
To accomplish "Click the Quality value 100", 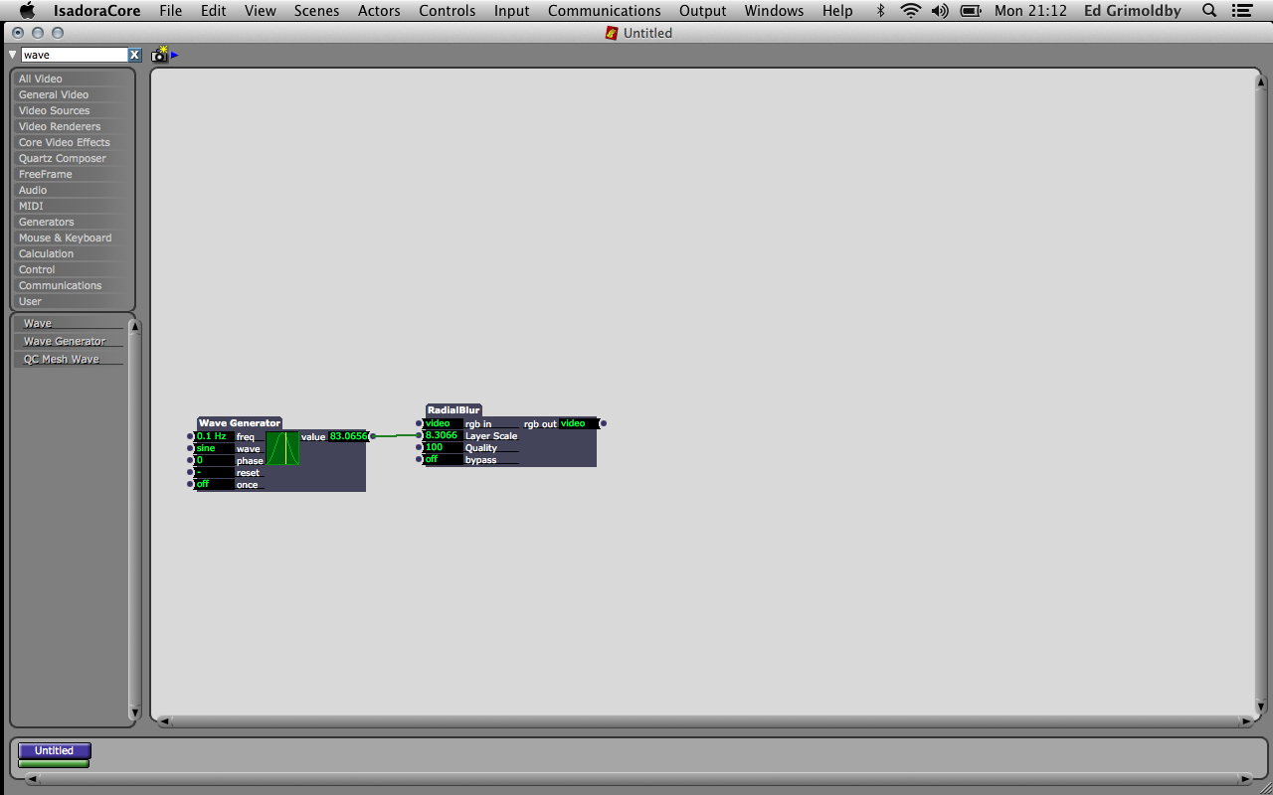I will click(x=443, y=447).
